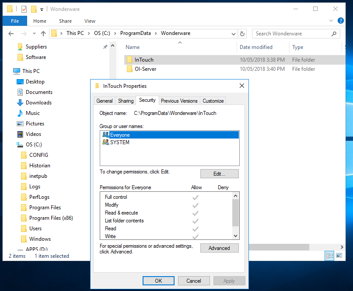Click the Advanced permissions button
Viewport: 353px width, 291px height.
(219, 248)
